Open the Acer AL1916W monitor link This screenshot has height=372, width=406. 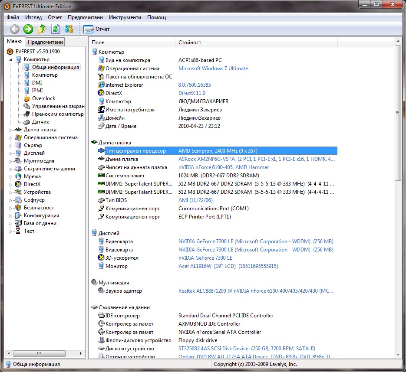point(228,266)
